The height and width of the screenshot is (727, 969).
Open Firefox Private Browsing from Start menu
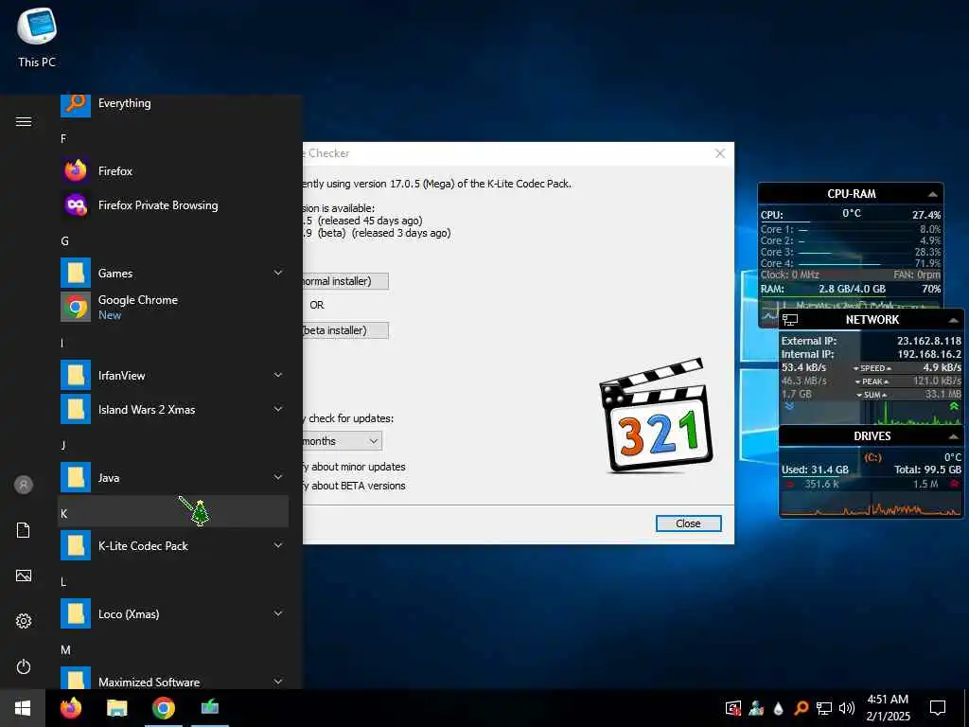174,204
